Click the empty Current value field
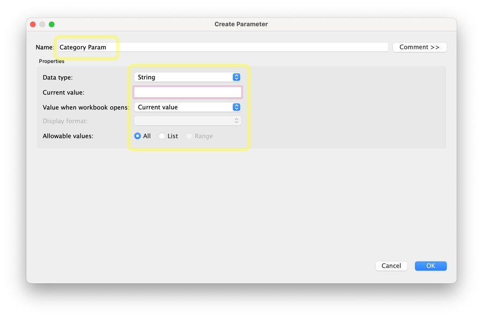Viewport: 483px width, 318px height. [x=187, y=92]
